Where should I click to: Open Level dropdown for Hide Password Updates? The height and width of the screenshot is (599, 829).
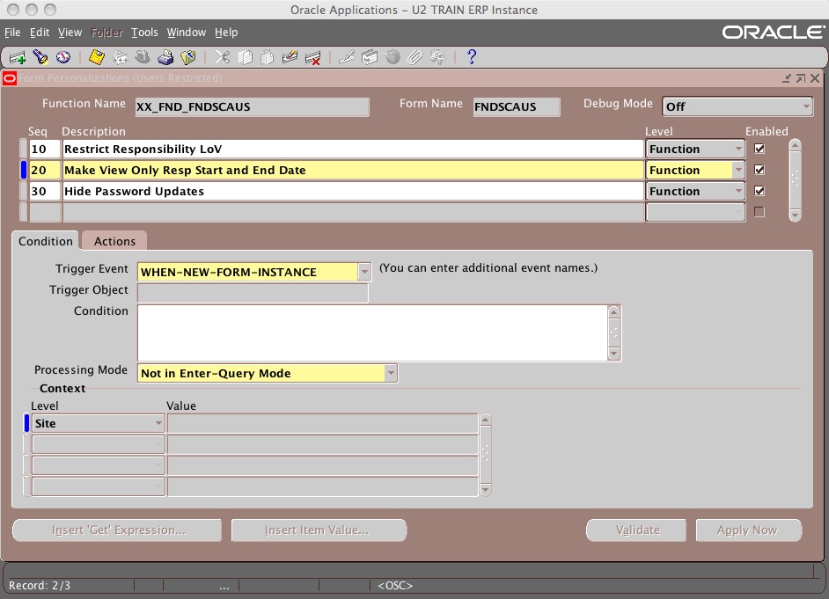(738, 191)
